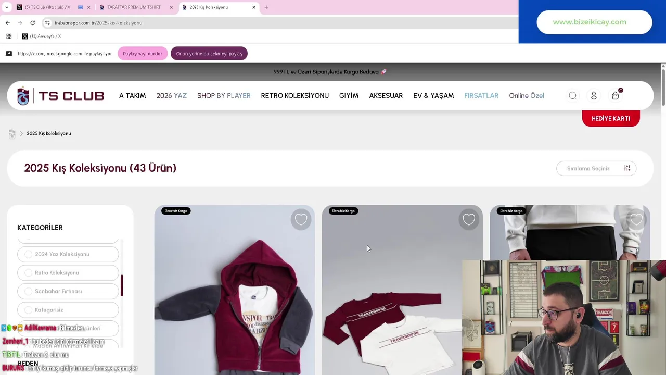666x375 pixels.
Task: Click the 2025 Kış Koleksiyonu breadcrumb
Action: coord(49,134)
